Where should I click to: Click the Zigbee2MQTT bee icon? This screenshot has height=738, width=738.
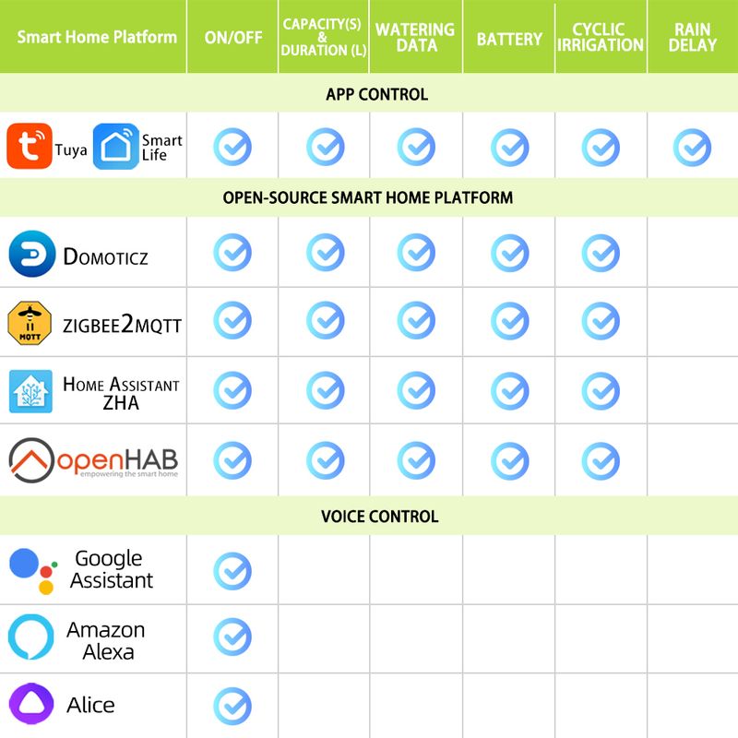30,323
